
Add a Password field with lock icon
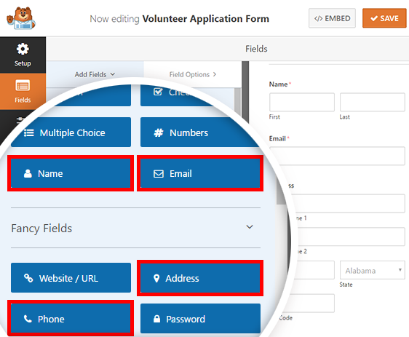coord(200,319)
